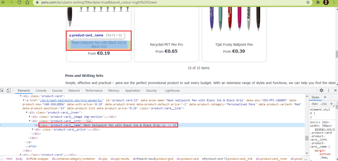This screenshot has width=338, height=161.
Task: Open the Lighthouse tab
Action: click(172, 91)
